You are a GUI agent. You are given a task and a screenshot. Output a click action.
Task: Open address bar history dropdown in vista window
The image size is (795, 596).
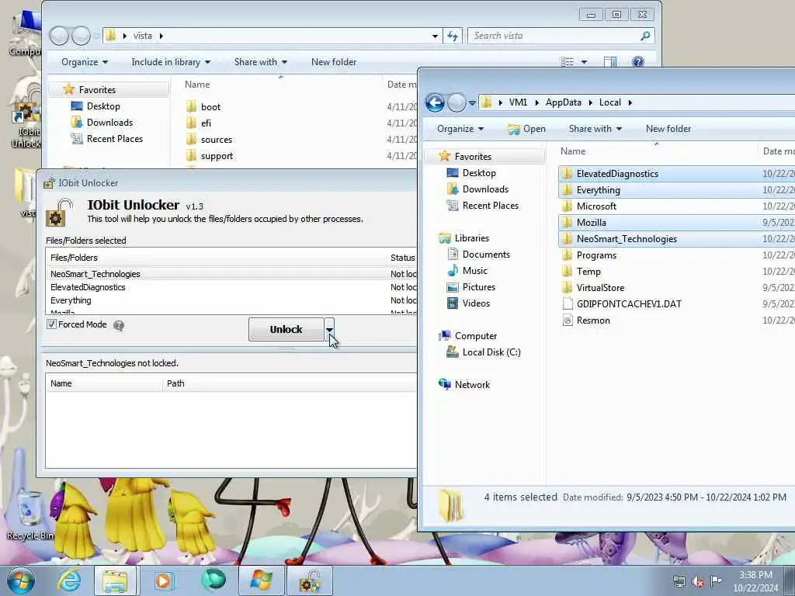435,36
